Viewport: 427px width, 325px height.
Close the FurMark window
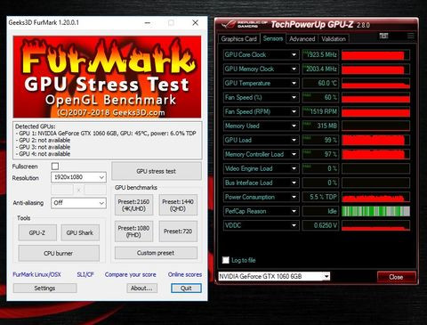point(195,23)
